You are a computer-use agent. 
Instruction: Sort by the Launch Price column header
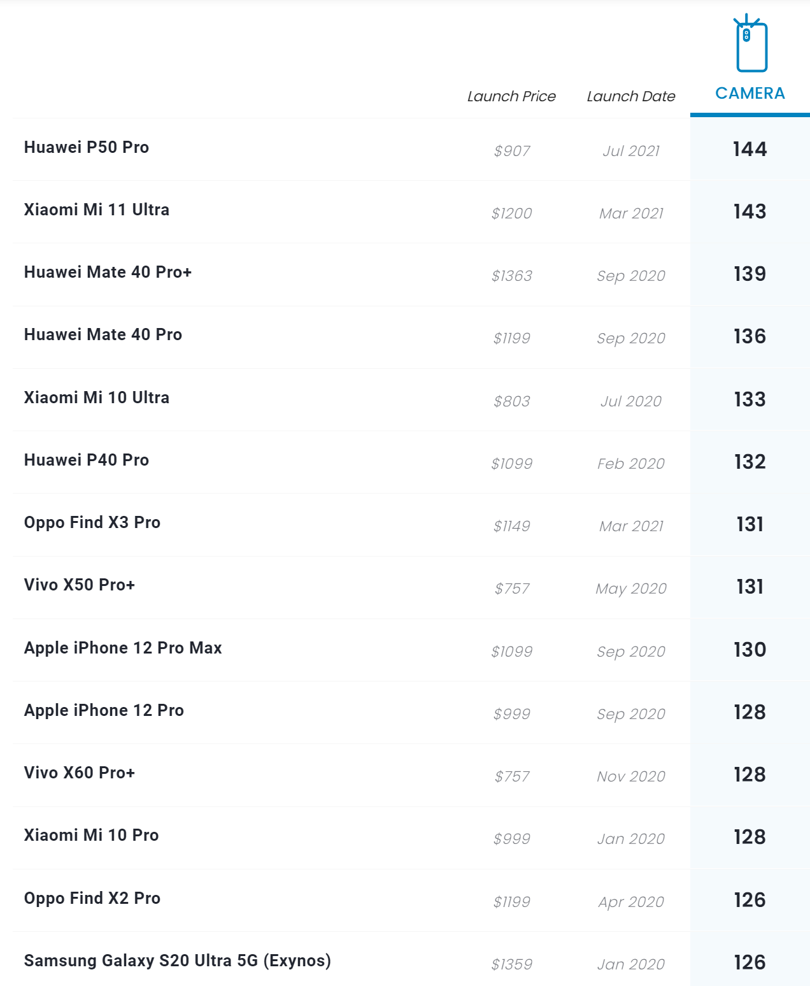tap(511, 96)
